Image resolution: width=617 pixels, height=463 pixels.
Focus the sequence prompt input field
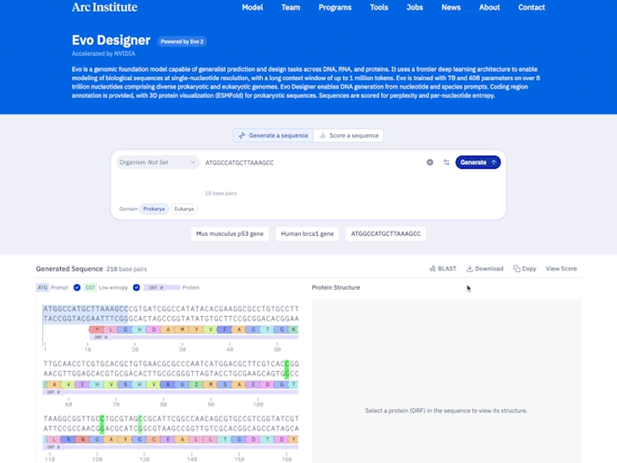[x=313, y=162]
